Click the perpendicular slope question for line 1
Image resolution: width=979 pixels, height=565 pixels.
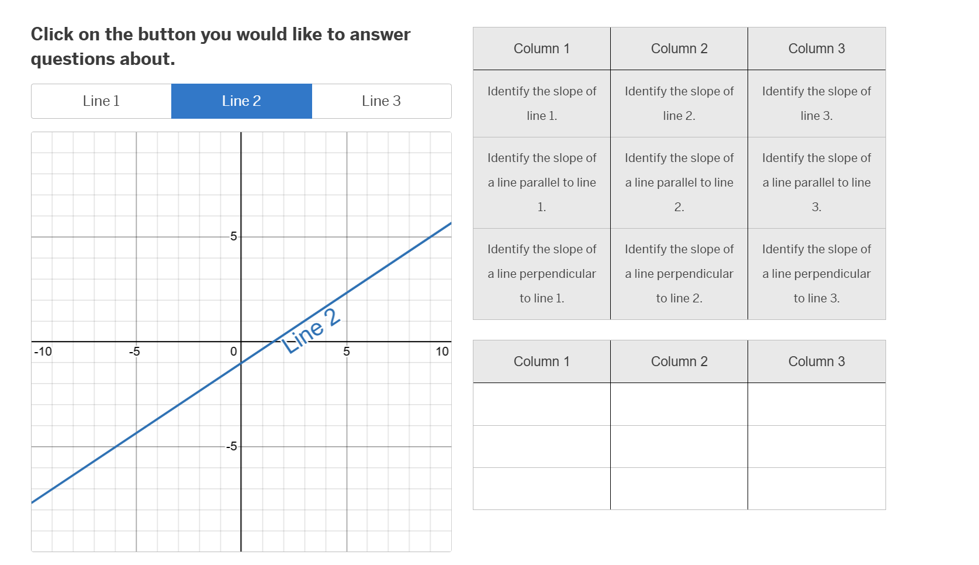(x=541, y=273)
